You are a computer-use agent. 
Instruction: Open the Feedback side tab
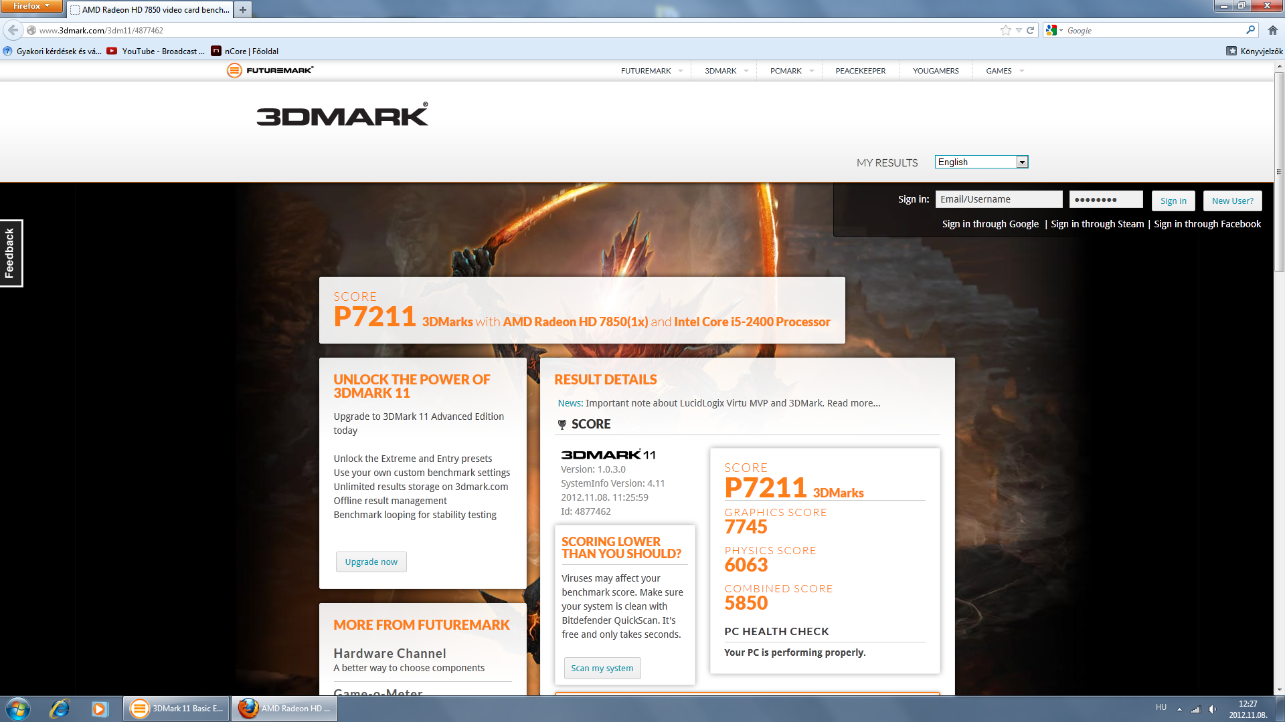point(10,253)
